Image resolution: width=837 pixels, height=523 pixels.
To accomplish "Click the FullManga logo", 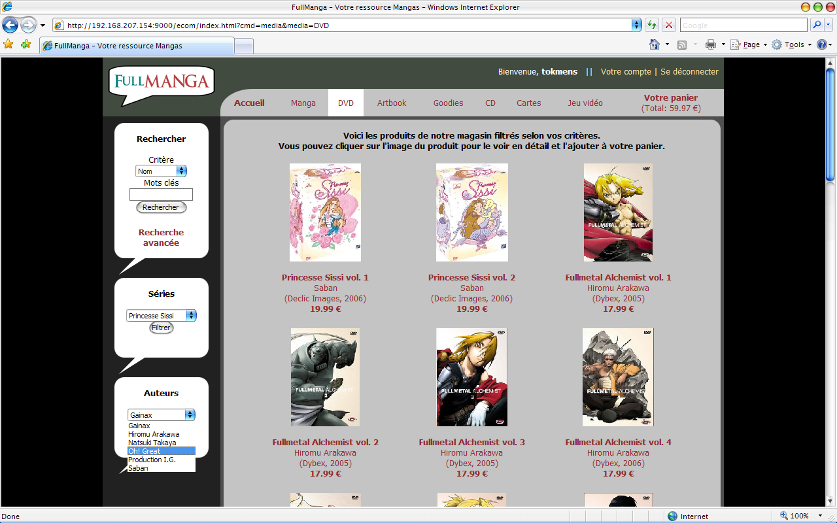I will click(162, 86).
